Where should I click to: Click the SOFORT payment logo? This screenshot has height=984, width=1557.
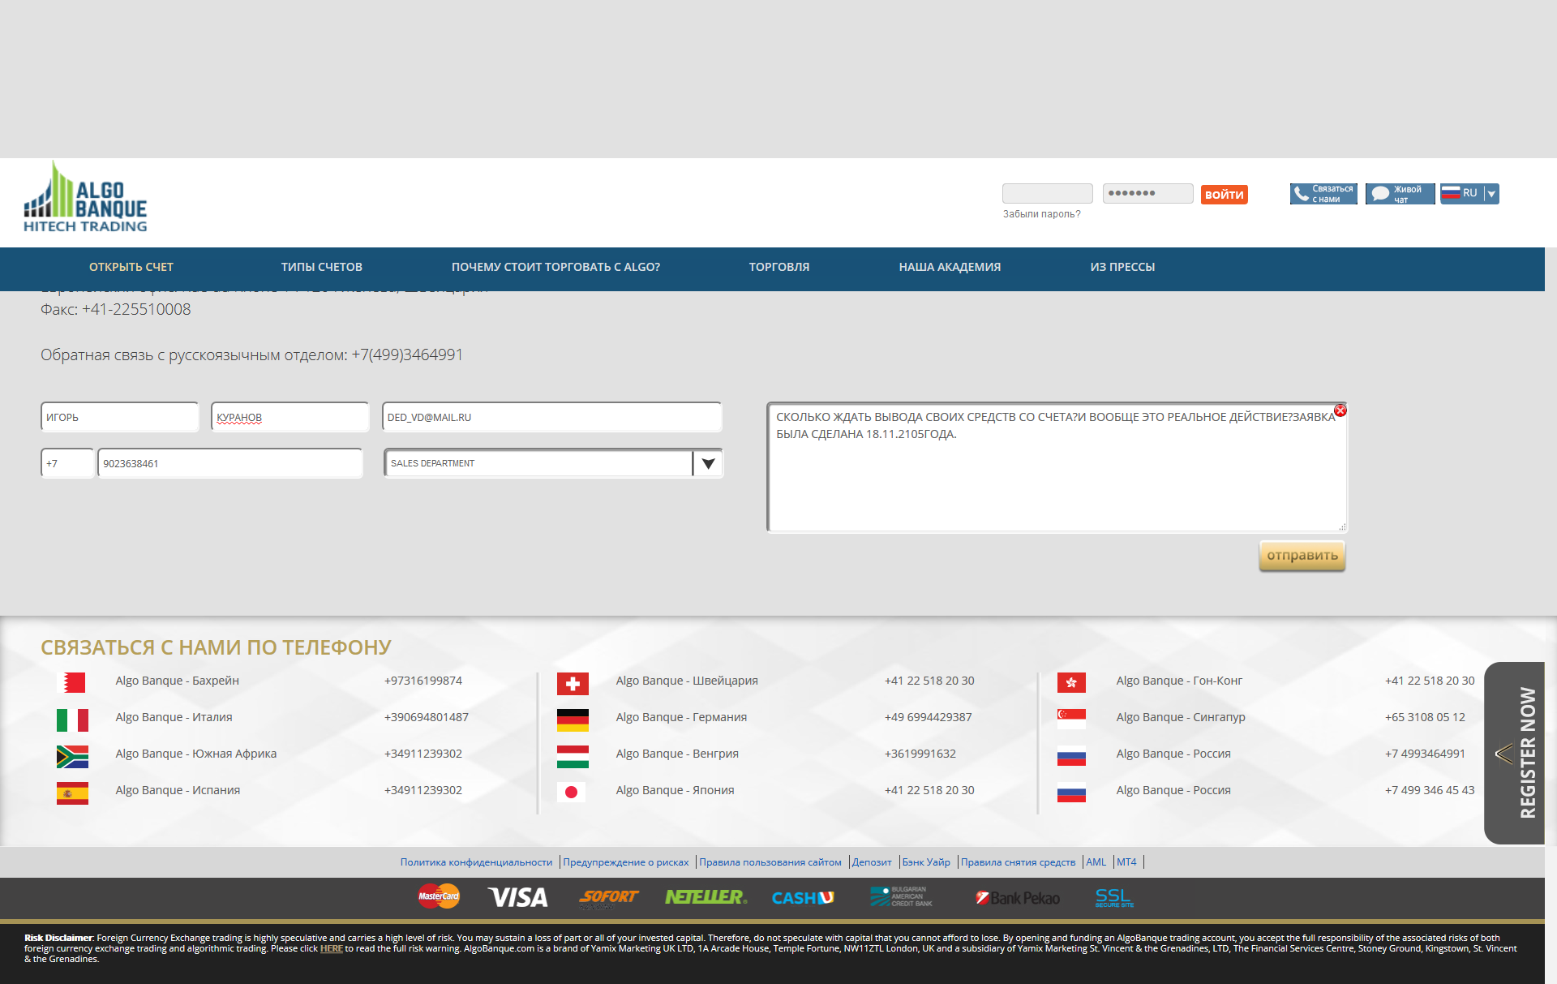[608, 897]
